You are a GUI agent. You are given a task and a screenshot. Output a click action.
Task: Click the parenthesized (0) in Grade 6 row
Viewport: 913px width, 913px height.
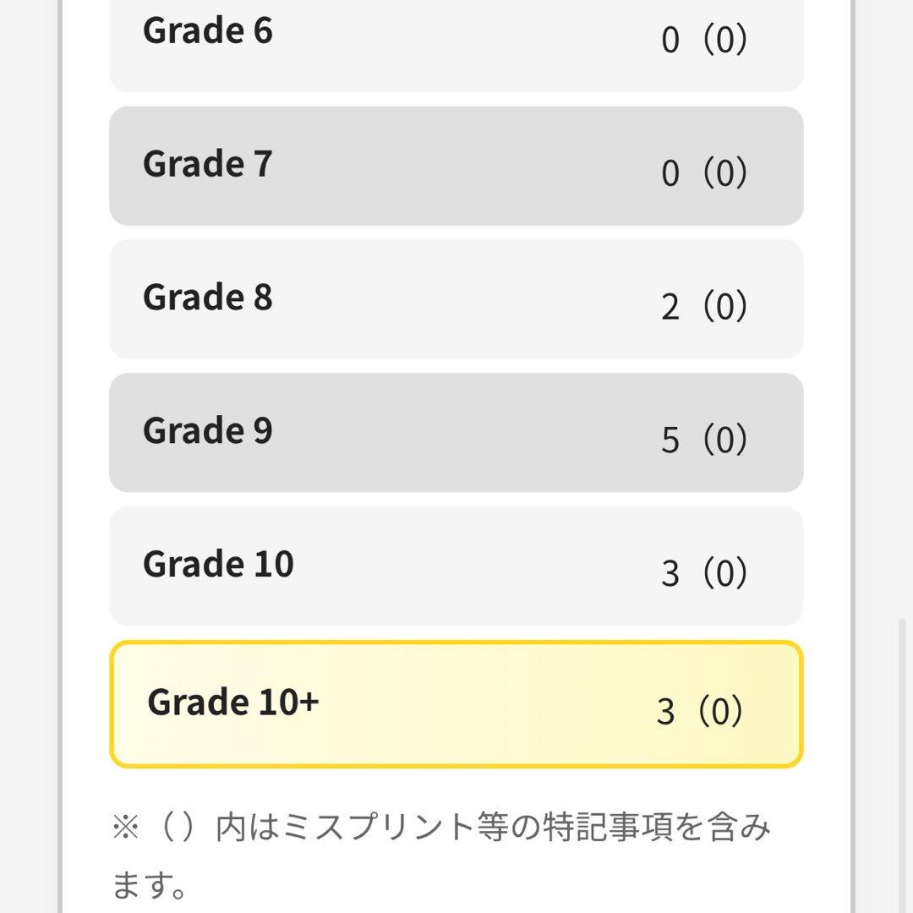click(724, 41)
